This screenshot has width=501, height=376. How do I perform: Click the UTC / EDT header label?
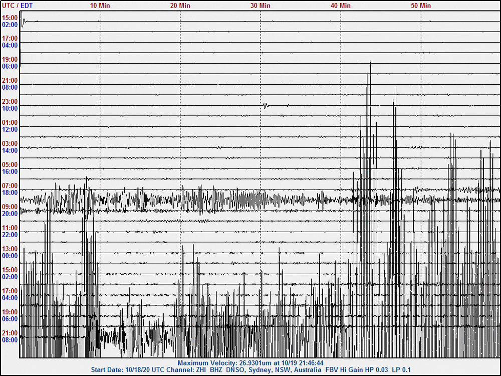[x=17, y=6]
